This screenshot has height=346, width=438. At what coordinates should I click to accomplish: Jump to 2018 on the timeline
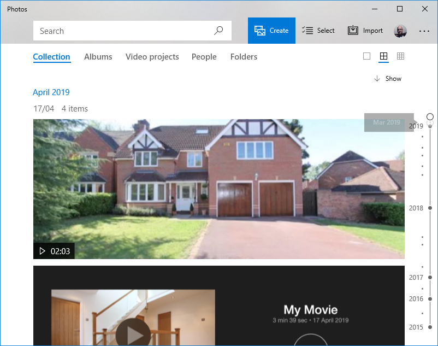[421, 208]
